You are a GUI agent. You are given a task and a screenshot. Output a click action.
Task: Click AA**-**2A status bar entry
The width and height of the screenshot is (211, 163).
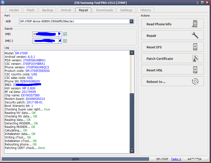(194, 159)
